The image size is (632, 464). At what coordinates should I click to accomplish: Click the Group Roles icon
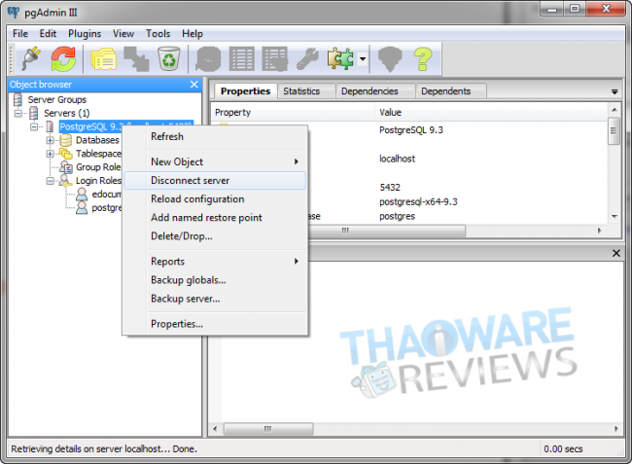[x=66, y=167]
